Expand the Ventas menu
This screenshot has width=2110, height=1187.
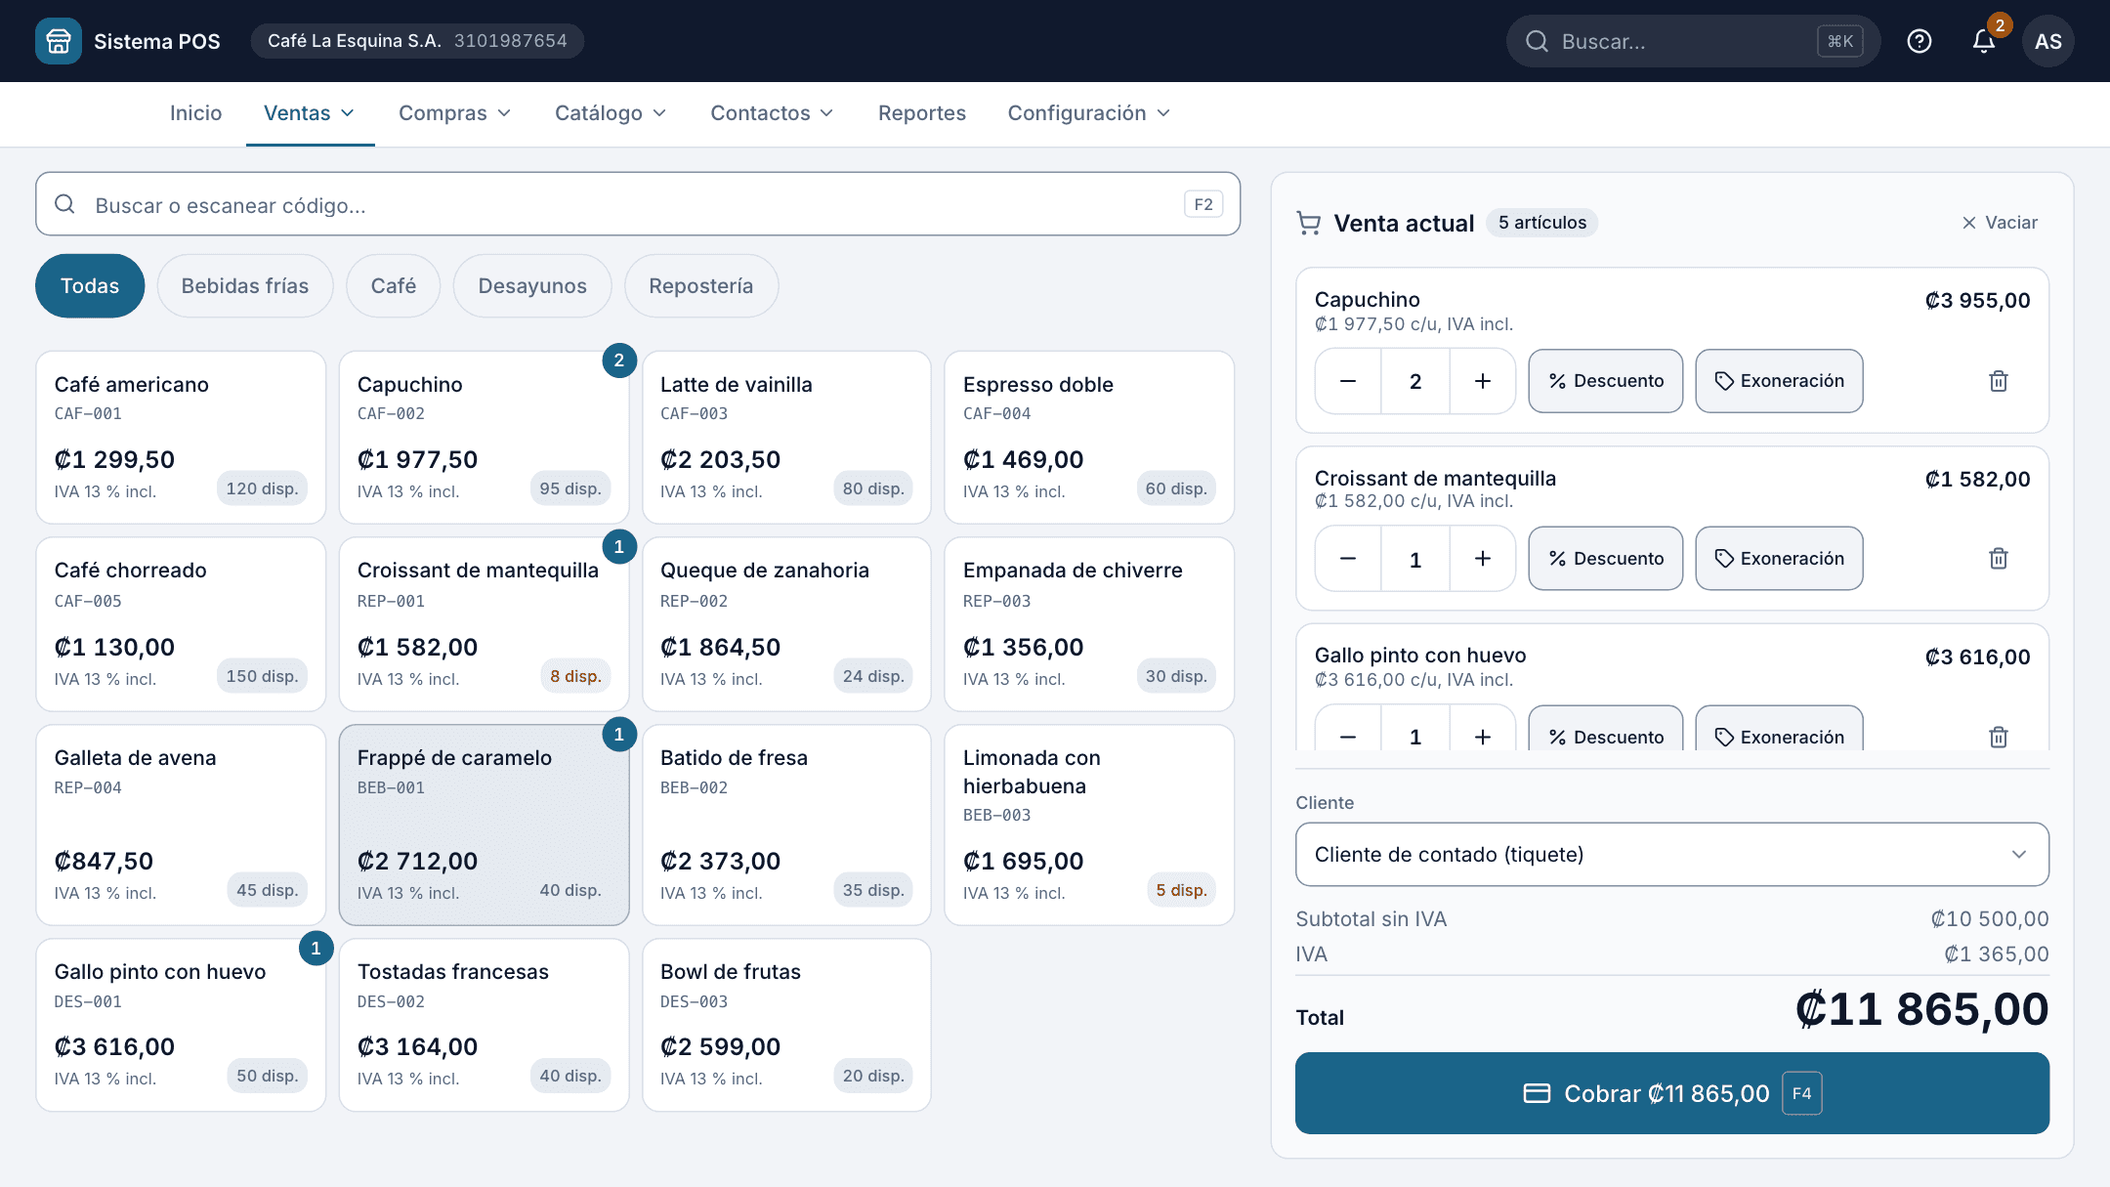click(310, 113)
